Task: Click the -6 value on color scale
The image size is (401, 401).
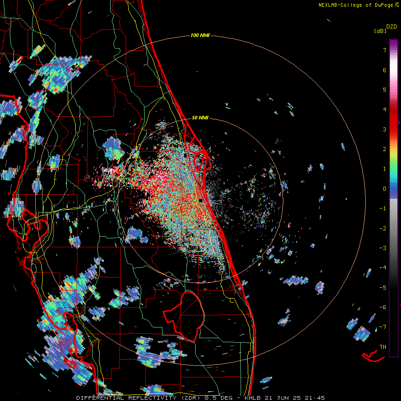Action: (x=383, y=307)
